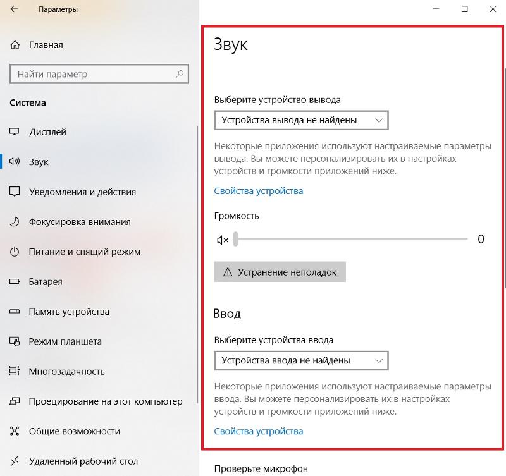Click the Battery icon
Screen dimensions: 506x476
tap(15, 281)
